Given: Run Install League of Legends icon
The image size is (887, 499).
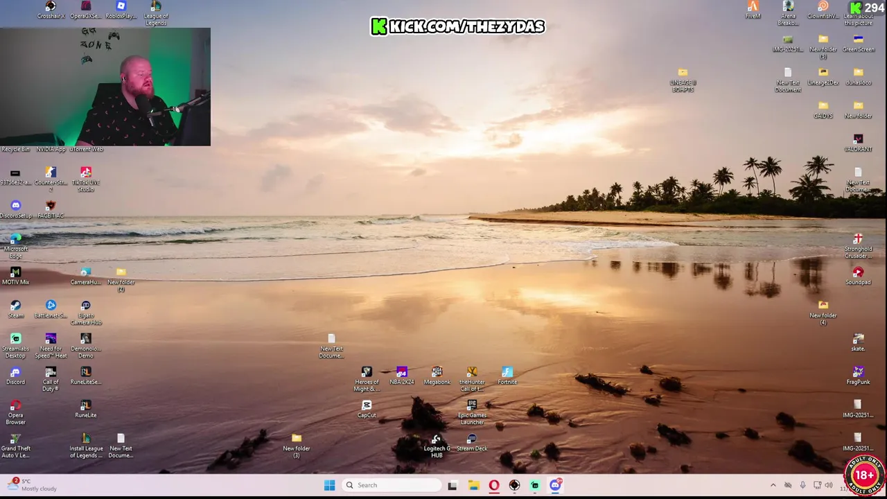Looking at the screenshot, I should 85,445.
